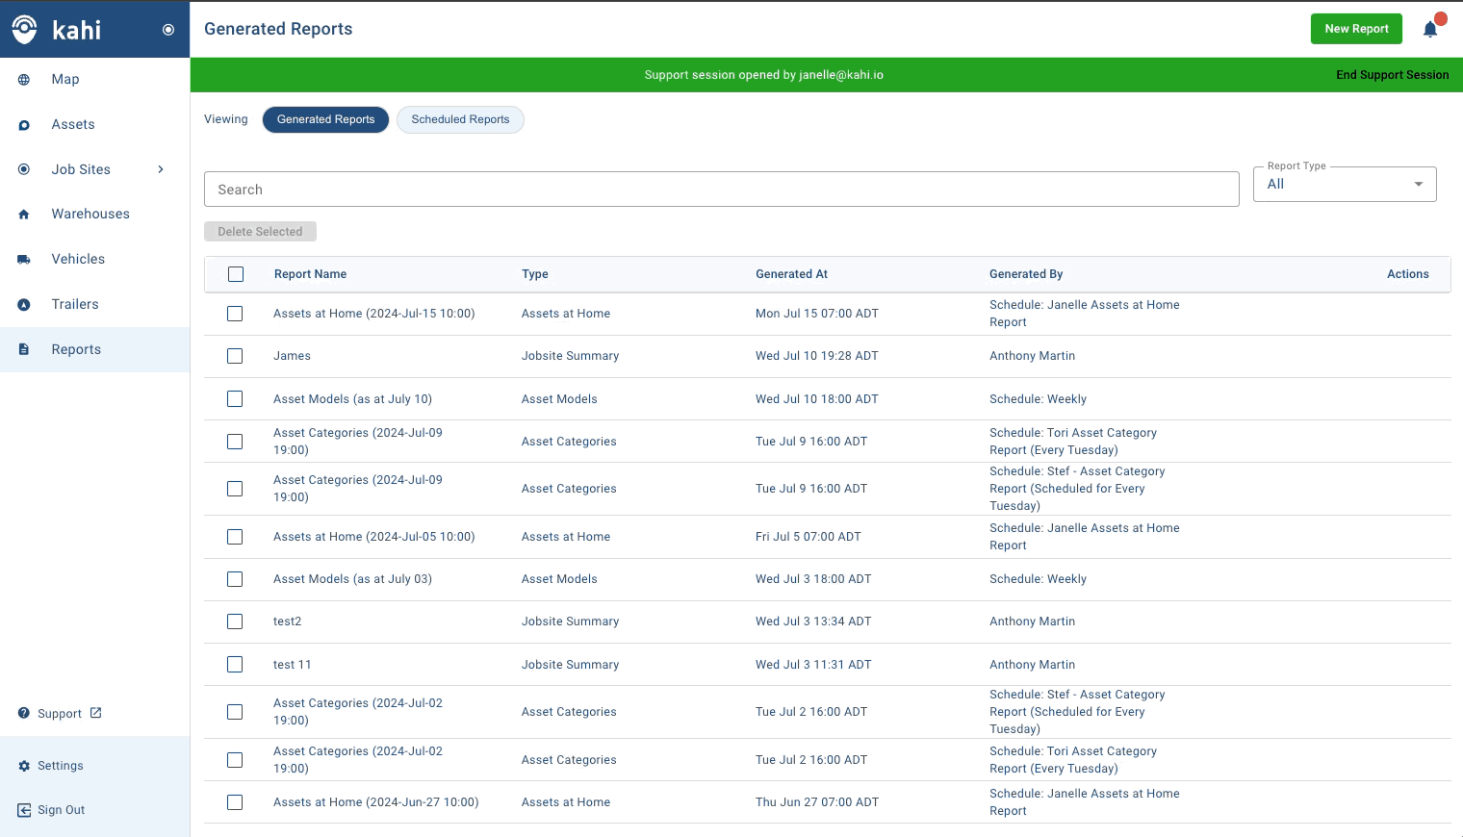Click the Generated Reports page title
1463x837 pixels.
point(278,29)
